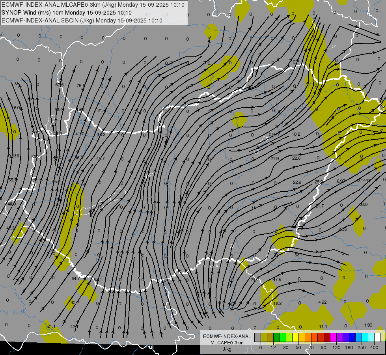Click the legend scale value 50

pos(298,348)
